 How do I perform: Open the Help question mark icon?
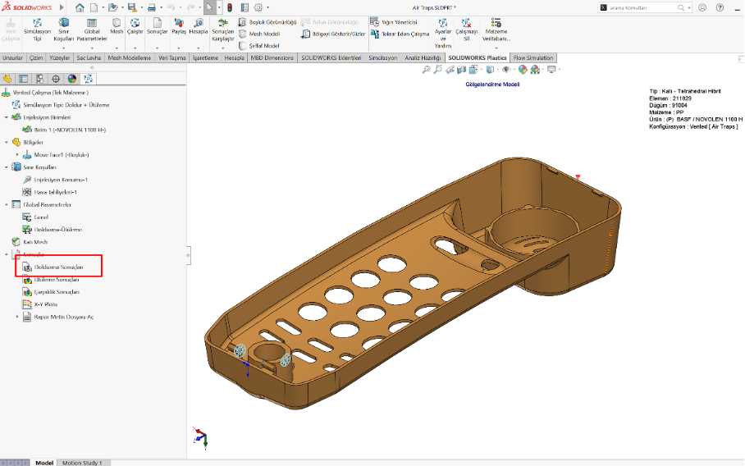coord(720,7)
